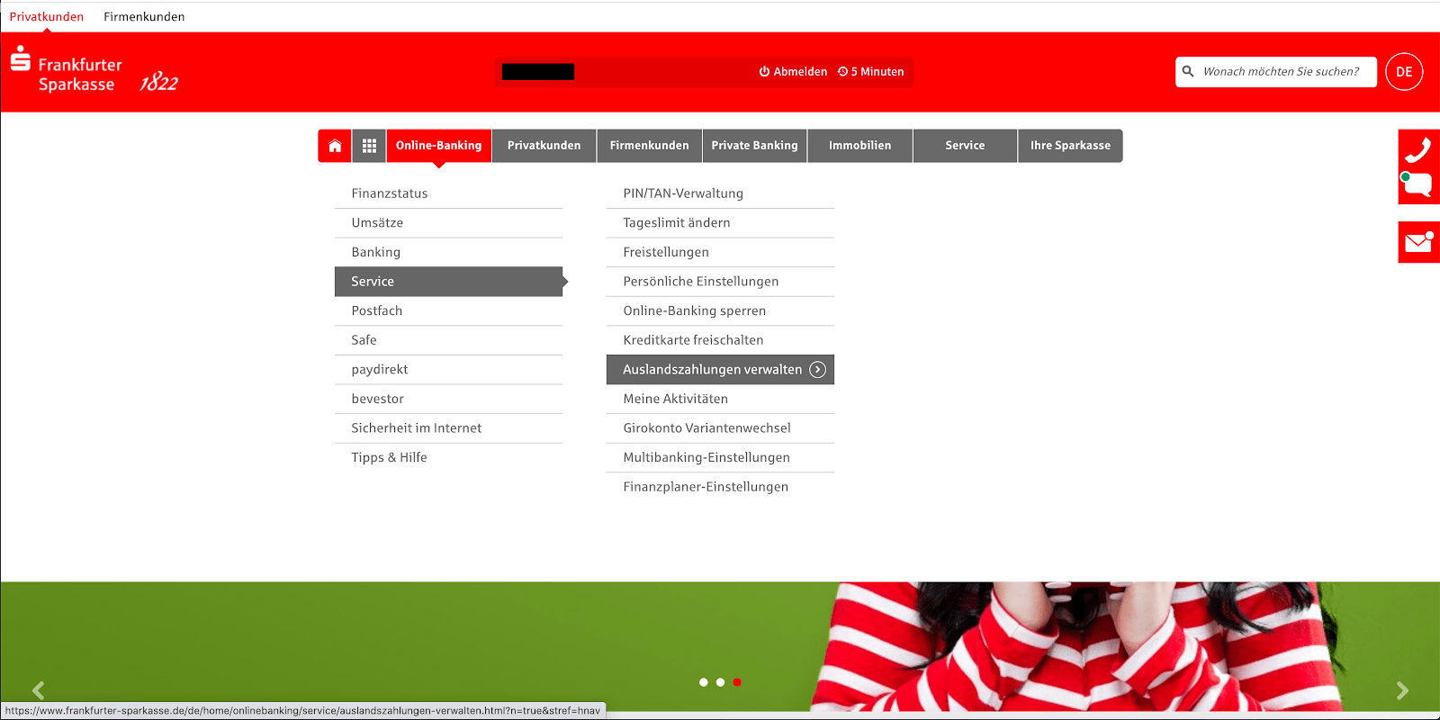Click the search magnifier icon

pos(1188,71)
